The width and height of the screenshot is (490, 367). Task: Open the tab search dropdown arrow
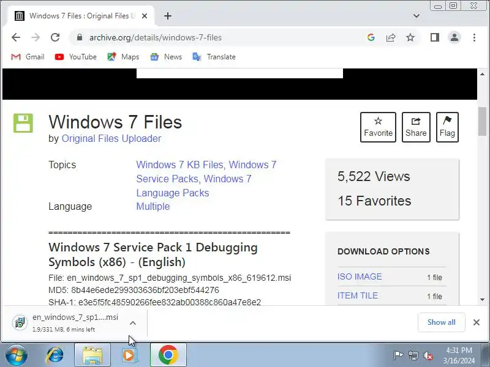tap(417, 16)
